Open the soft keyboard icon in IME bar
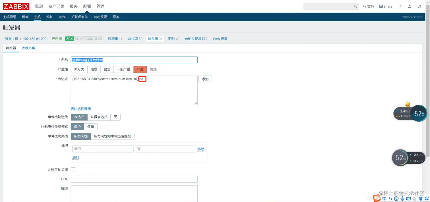Image resolution: width=430 pixels, height=202 pixels. coord(408,198)
